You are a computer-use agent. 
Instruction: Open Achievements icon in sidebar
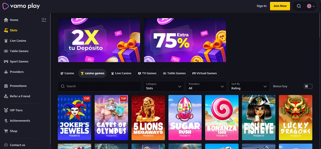pyautogui.click(x=6, y=121)
